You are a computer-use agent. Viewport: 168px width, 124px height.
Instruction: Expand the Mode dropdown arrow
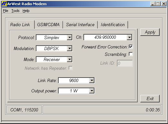pos(70,59)
